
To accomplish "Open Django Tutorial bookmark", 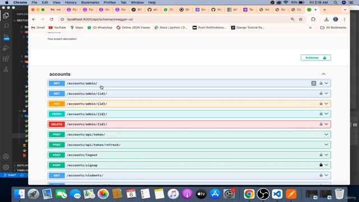I will (x=248, y=27).
